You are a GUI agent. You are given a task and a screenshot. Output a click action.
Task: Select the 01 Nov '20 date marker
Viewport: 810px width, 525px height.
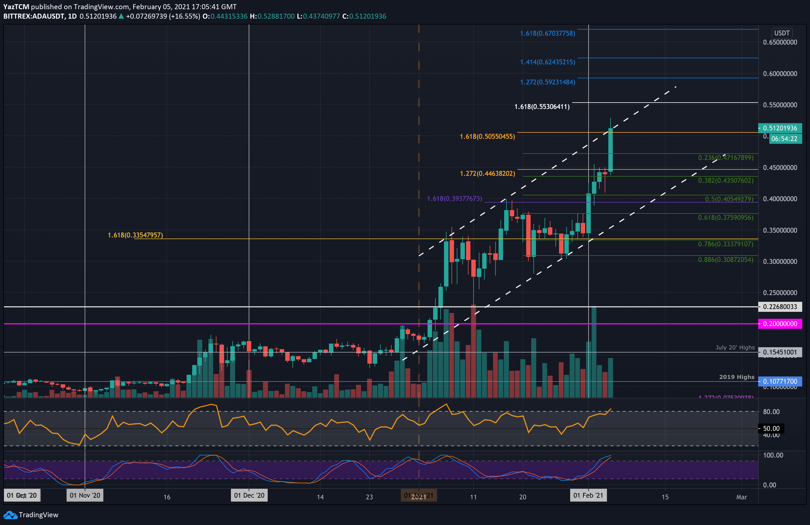85,495
